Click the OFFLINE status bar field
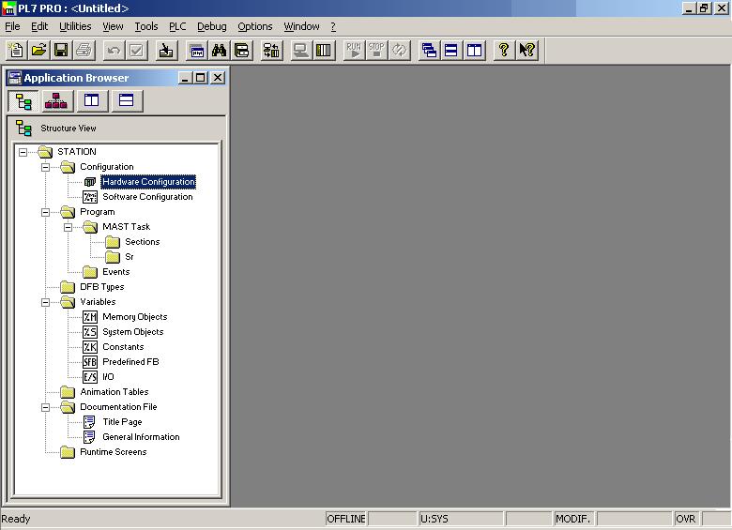This screenshot has height=530, width=732. (x=346, y=519)
